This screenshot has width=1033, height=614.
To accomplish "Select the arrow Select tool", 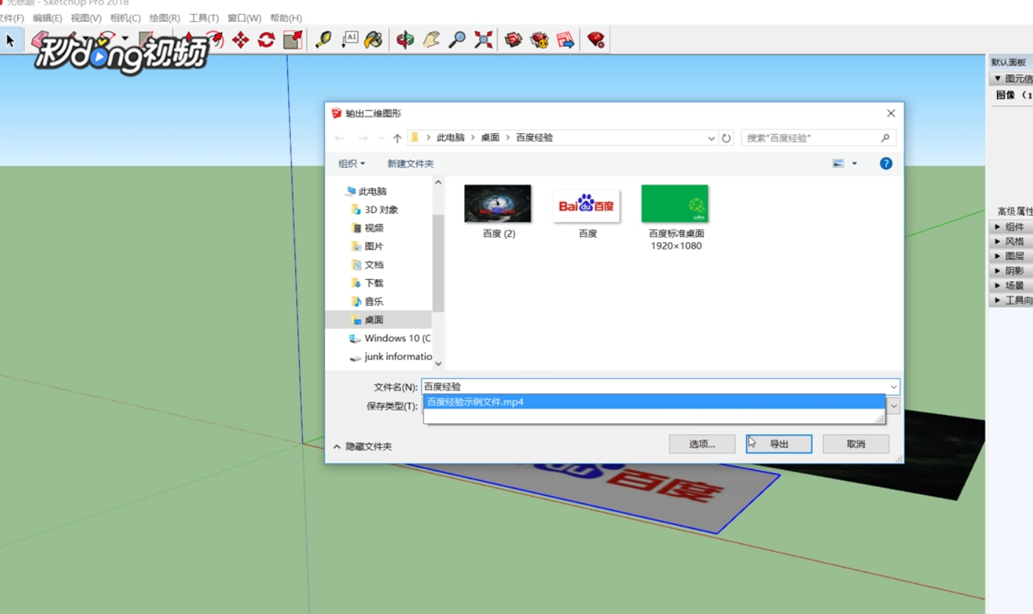I will point(10,40).
